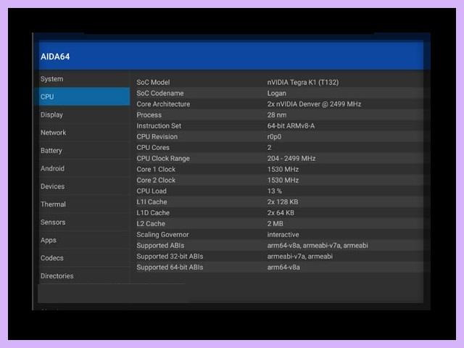Select the Supported 64-bit ABIs label
Screen dimensions: 464x348
[x=170, y=268]
